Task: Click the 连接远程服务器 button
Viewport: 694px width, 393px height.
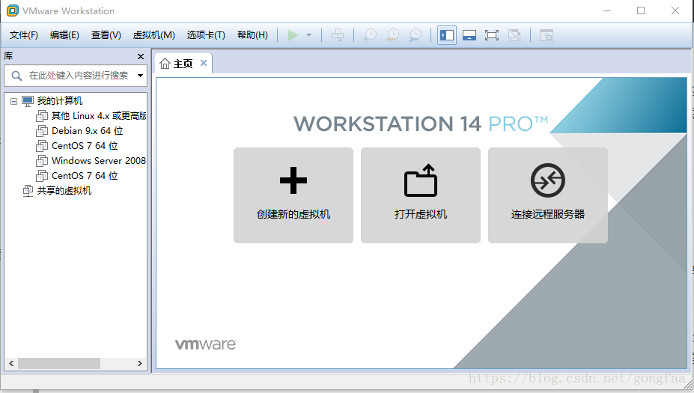Action: 548,195
